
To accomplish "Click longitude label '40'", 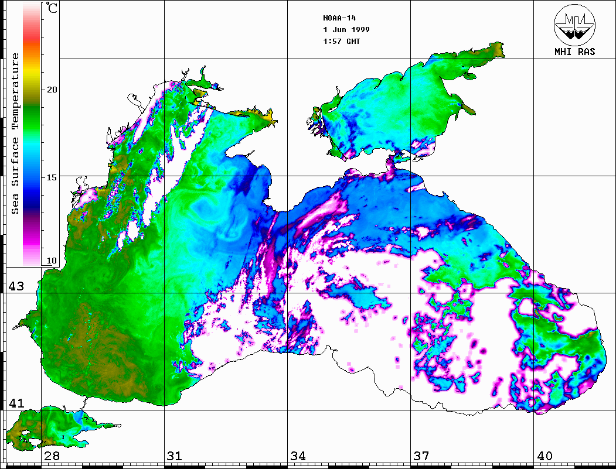I will coord(544,456).
